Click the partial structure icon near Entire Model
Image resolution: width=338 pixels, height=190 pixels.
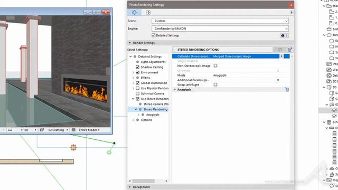click(x=73, y=130)
